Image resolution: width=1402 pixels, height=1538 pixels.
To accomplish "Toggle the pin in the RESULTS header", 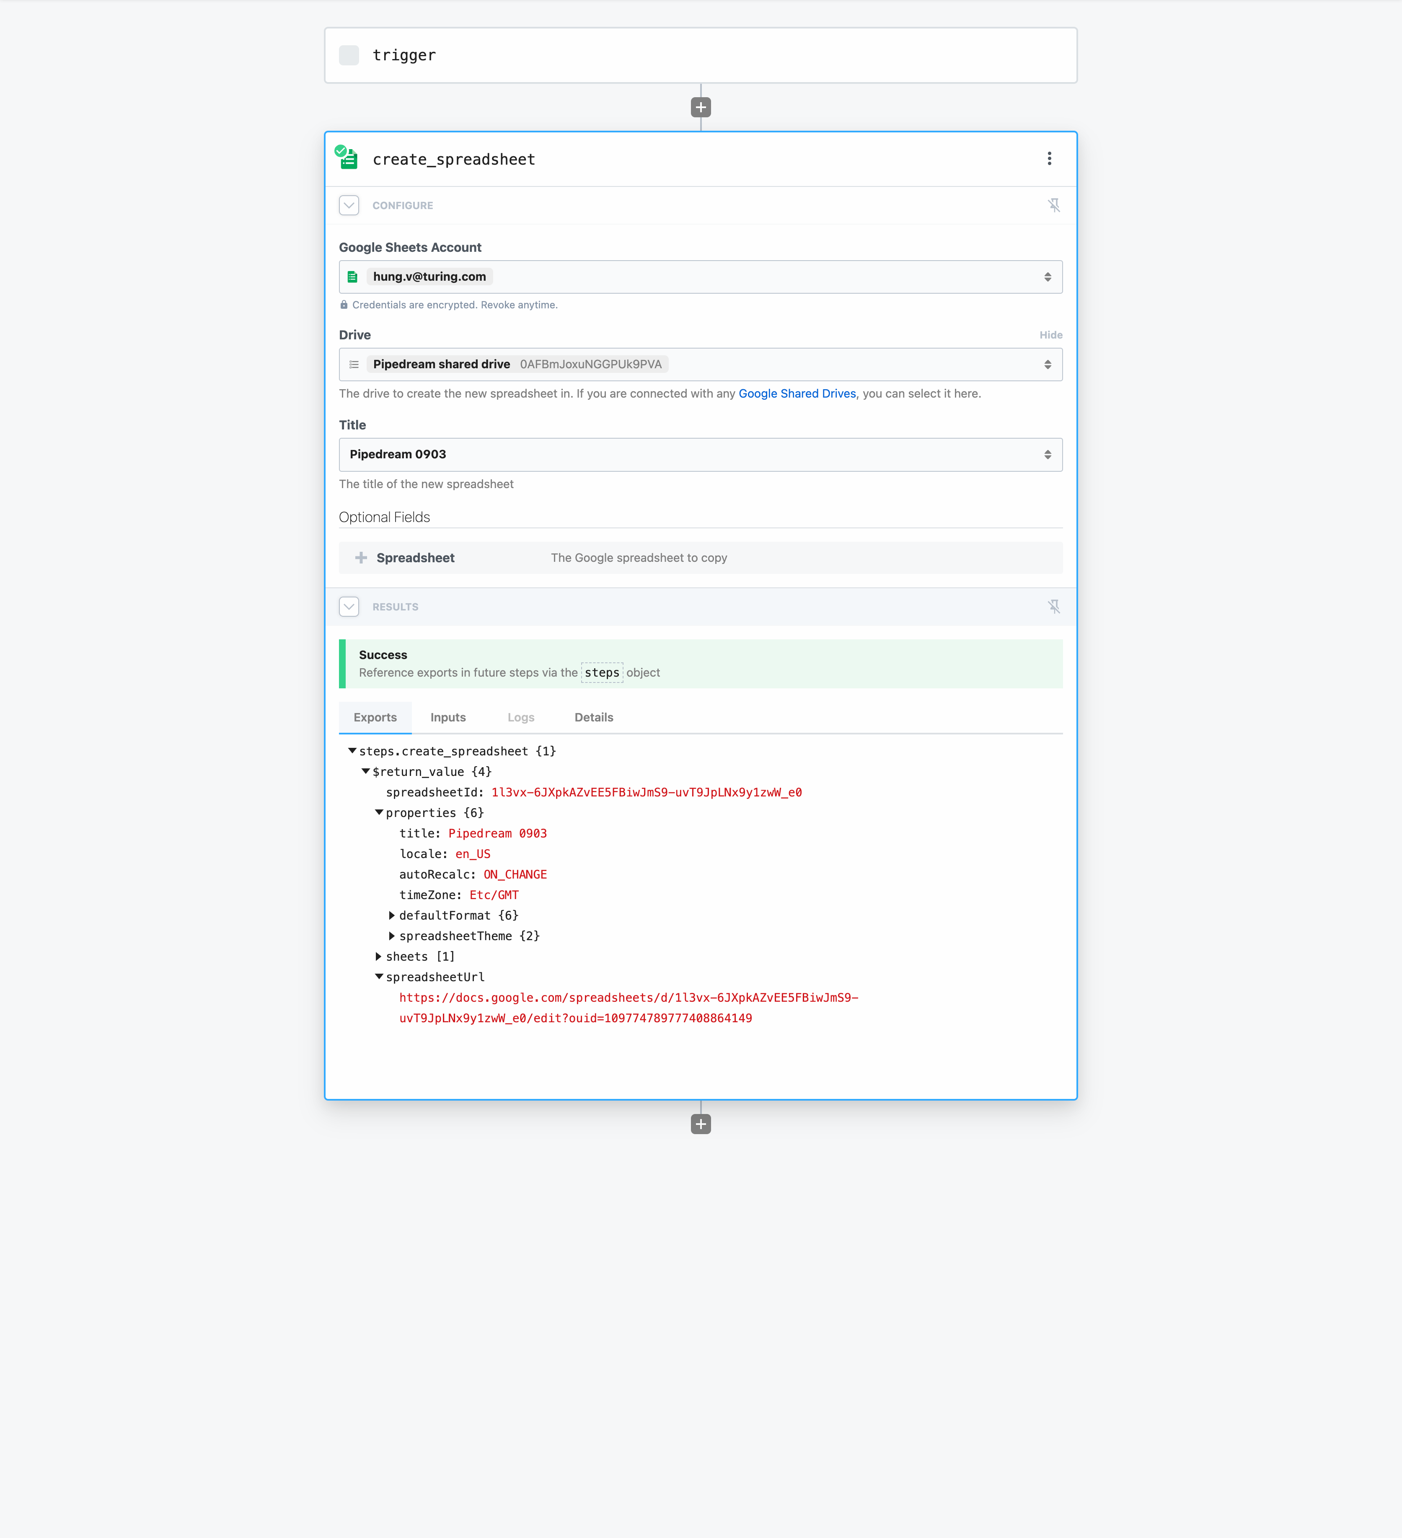I will [x=1055, y=607].
